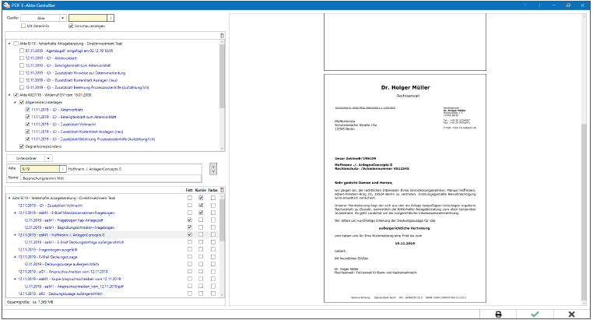Screen dimensions: 593x320
Task: Select 12.11.2019 Aktenvorblatt in source tree
Action: [51, 58]
